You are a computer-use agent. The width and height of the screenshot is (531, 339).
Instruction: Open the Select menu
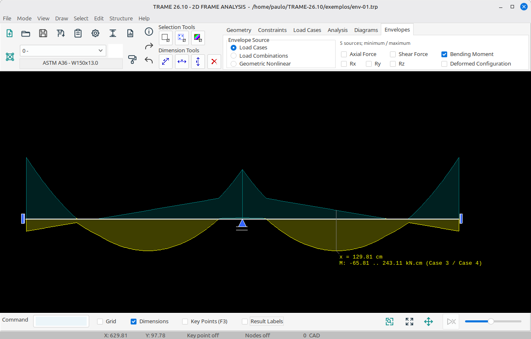(x=81, y=18)
